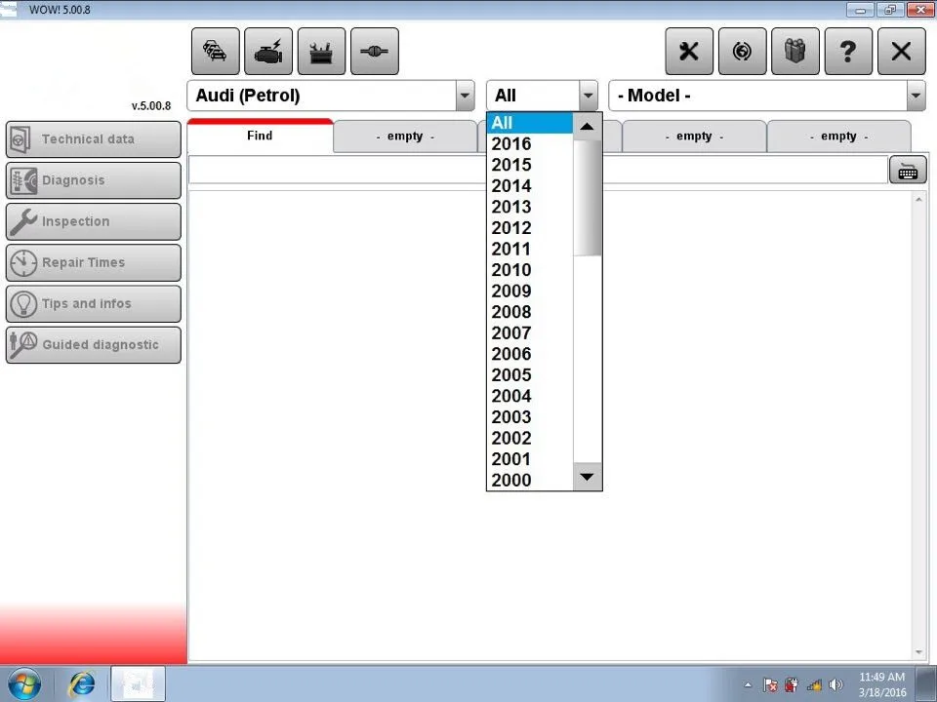The width and height of the screenshot is (937, 702).
Task: Choose year 2014
Action: click(529, 185)
